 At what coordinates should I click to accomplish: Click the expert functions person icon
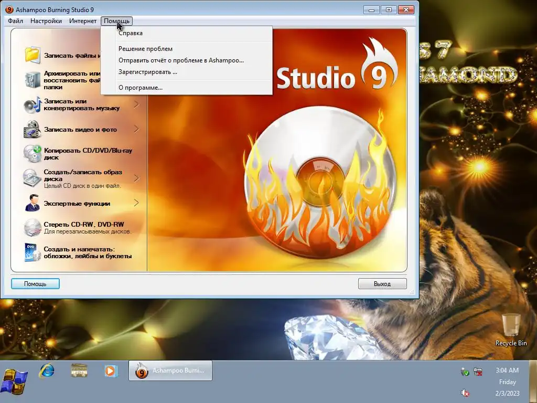[x=33, y=203]
